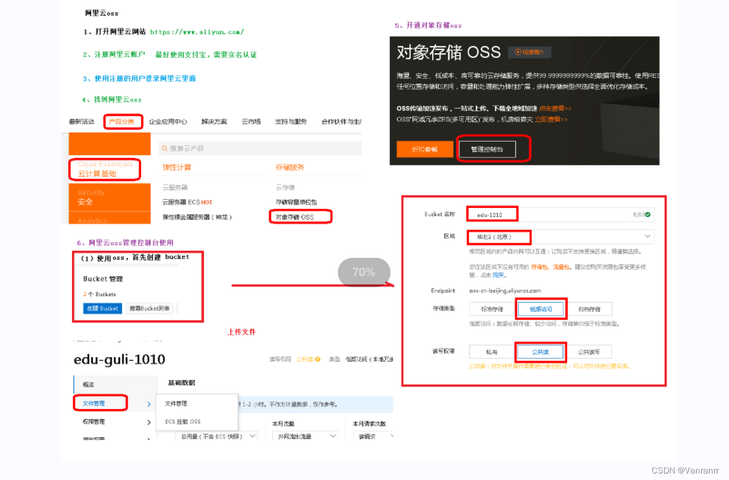This screenshot has height=480, width=729.
Task: Set read/write permission to 公共读写
Action: point(589,352)
